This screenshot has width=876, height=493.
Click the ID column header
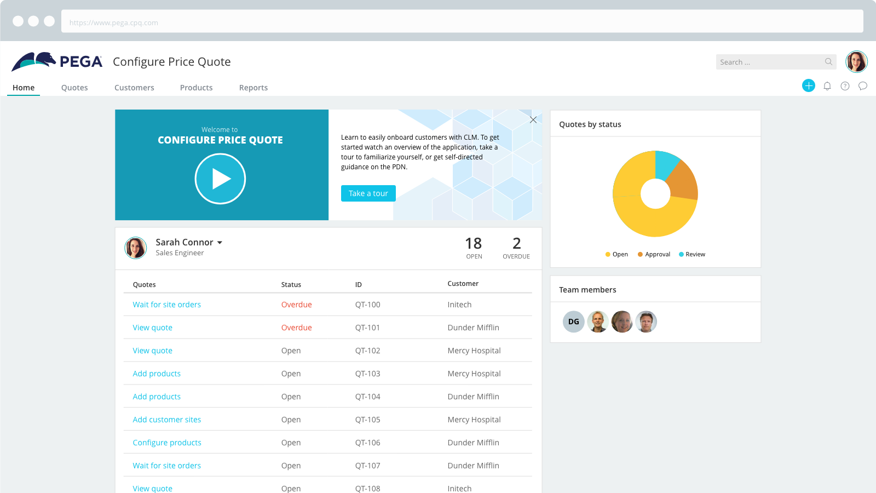pyautogui.click(x=359, y=285)
